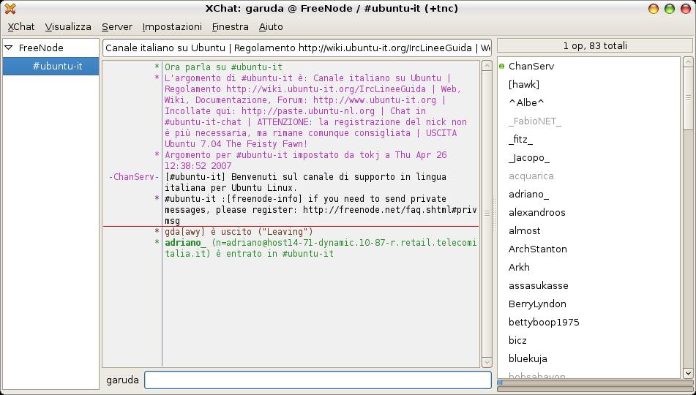The width and height of the screenshot is (696, 395).
Task: Click the green op dot beside ChanServ
Action: point(502,67)
